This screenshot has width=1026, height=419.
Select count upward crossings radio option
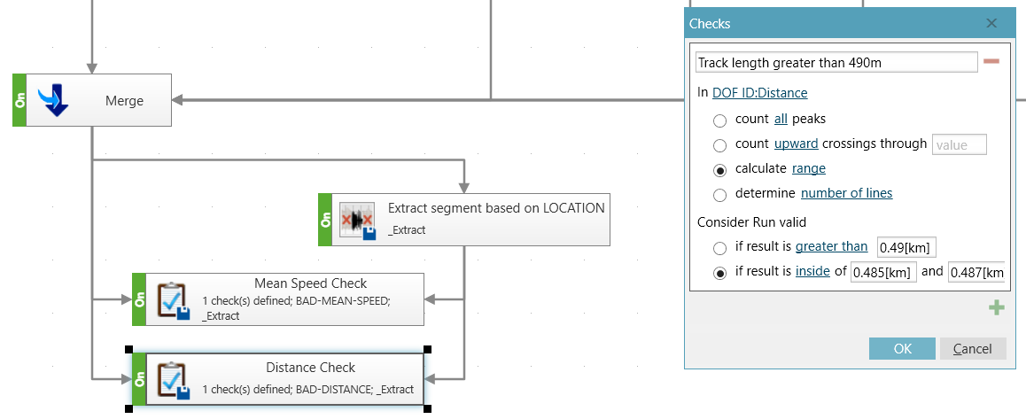719,144
